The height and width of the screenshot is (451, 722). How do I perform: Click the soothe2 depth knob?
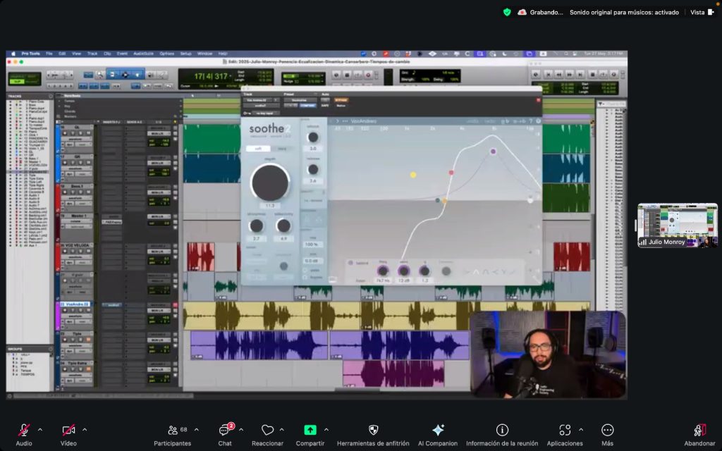point(269,183)
